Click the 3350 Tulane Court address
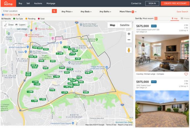This screenshot has height=128, width=190. point(143,85)
